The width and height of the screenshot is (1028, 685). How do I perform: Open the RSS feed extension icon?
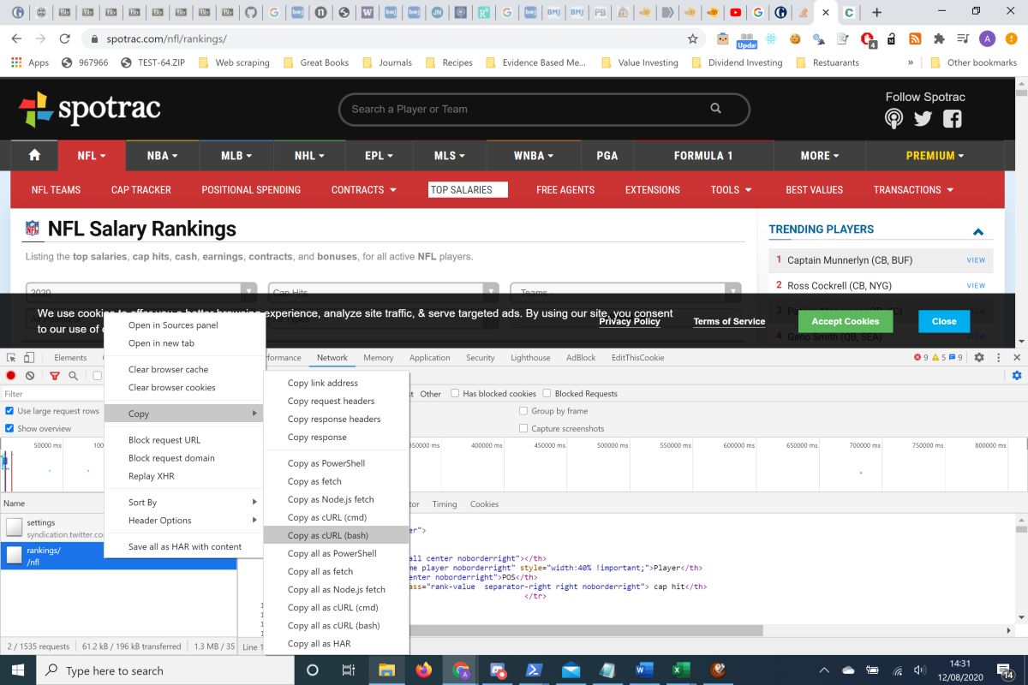915,39
